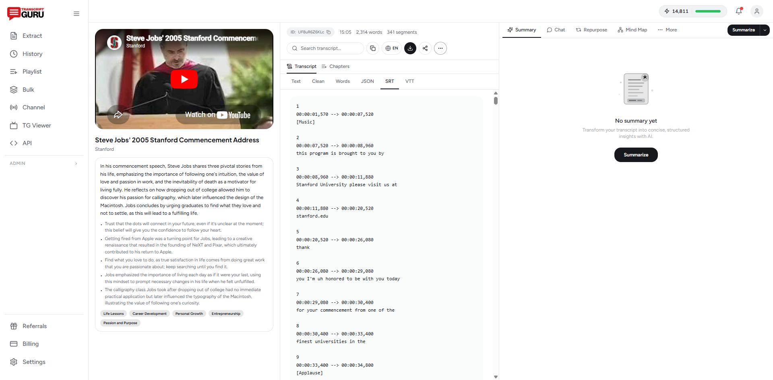View credits balance 14,811
This screenshot has width=773, height=380.
[x=693, y=11]
